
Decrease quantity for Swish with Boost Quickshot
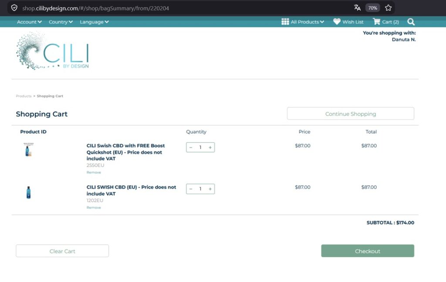coord(191,147)
